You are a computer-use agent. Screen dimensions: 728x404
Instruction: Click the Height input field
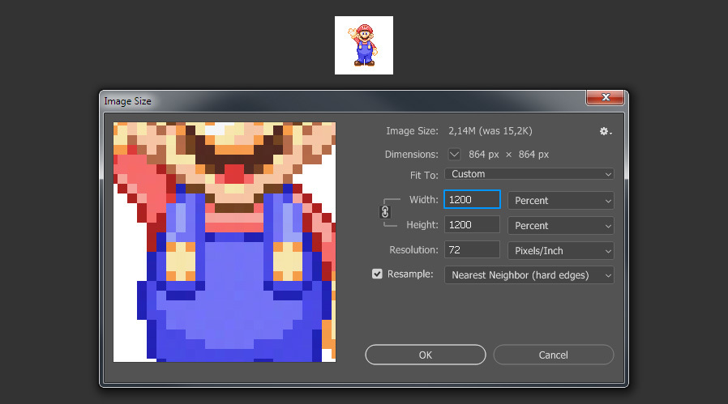coord(472,224)
